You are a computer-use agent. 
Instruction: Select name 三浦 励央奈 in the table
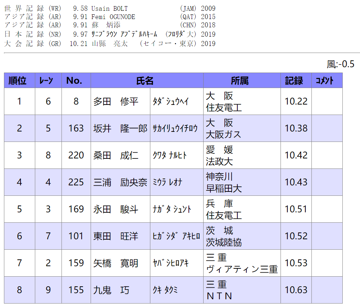(x=120, y=182)
